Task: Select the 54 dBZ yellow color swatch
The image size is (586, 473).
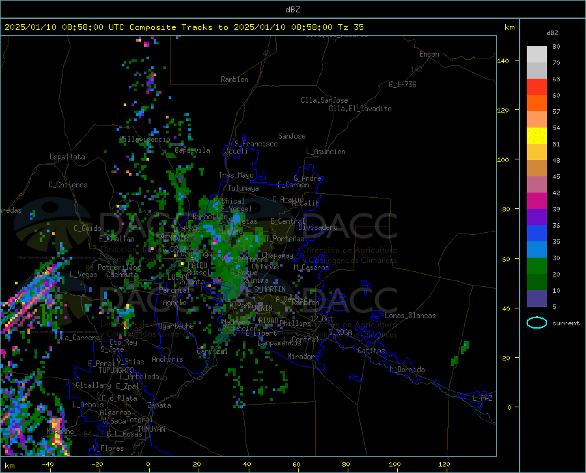Action: pyautogui.click(x=537, y=135)
